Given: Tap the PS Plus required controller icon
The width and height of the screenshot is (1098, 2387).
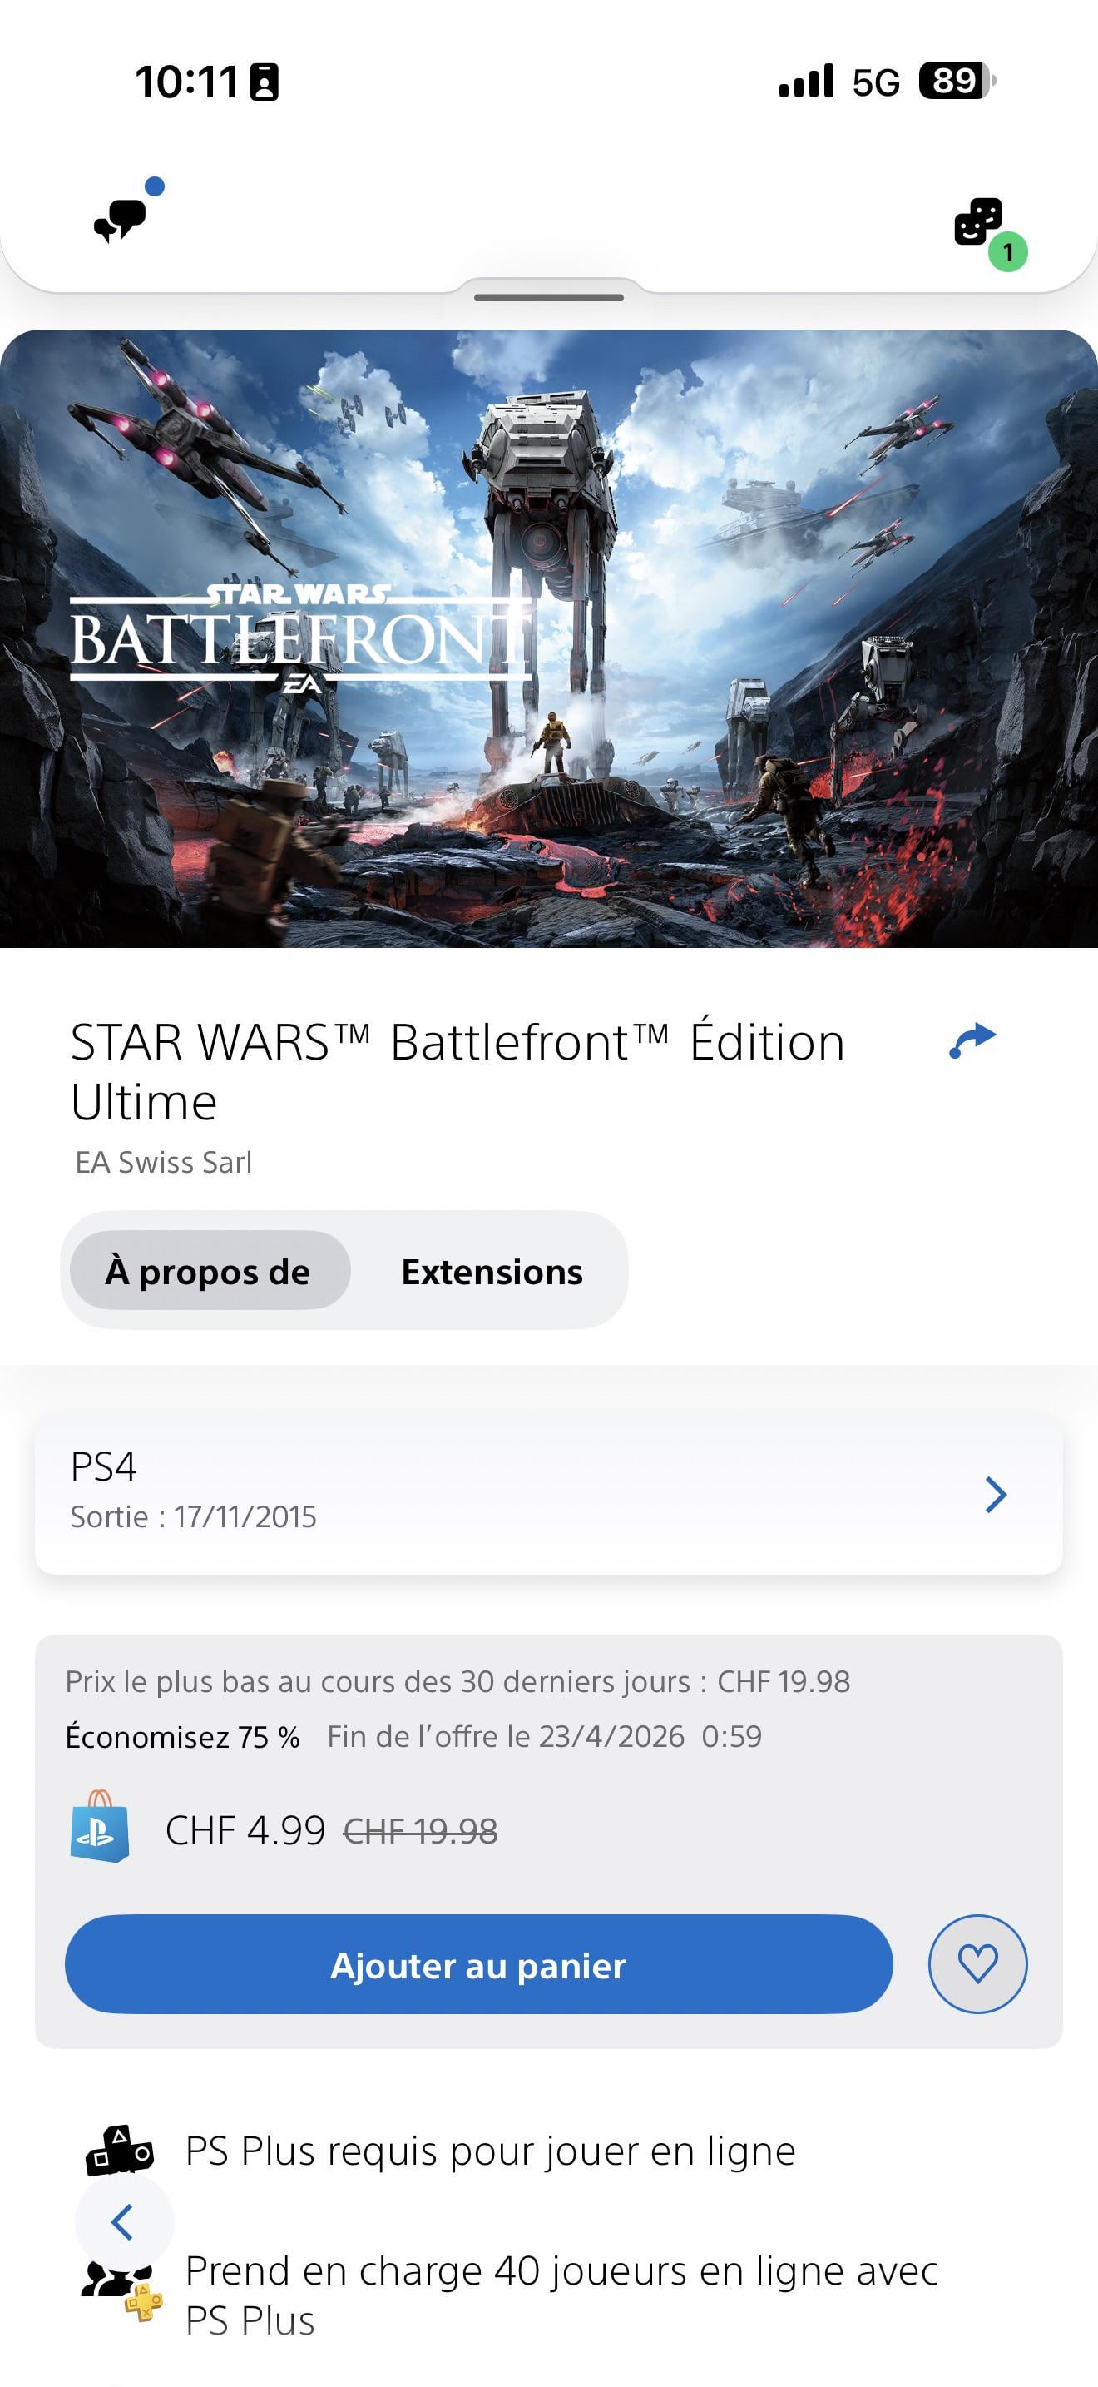Looking at the screenshot, I should [120, 2151].
